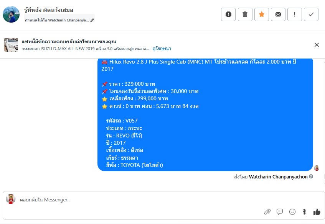325x224 pixels.
Task: Open the emoji picker smiley icon
Action: (x=292, y=212)
